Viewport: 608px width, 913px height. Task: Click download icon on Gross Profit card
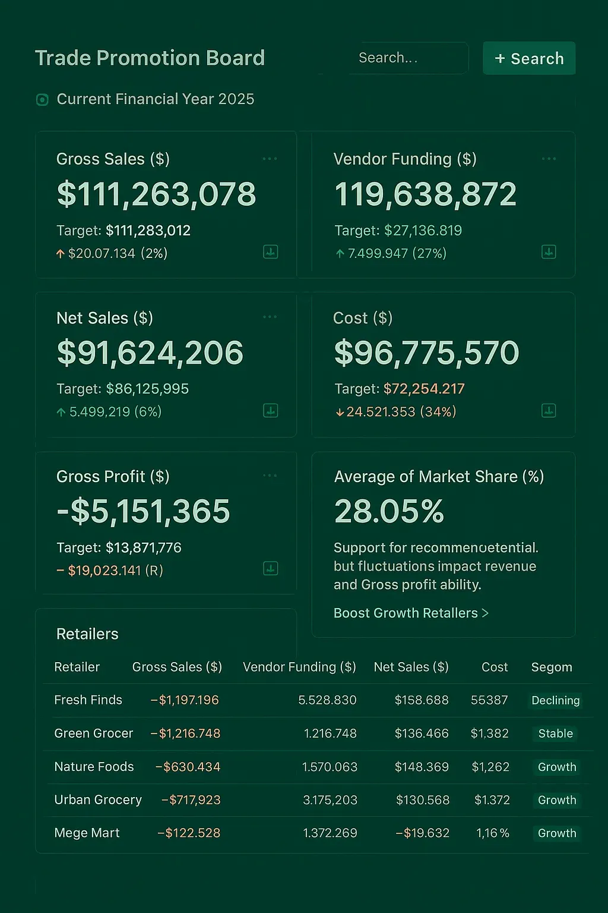[x=271, y=569]
